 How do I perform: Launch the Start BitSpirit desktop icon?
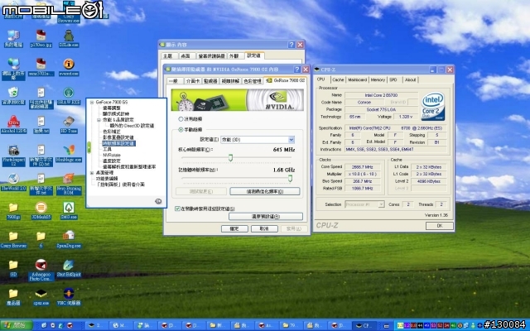(69, 268)
